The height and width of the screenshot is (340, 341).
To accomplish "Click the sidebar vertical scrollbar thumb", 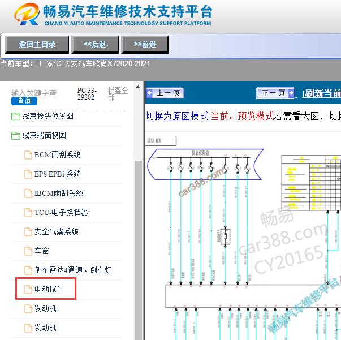I will coord(138,250).
